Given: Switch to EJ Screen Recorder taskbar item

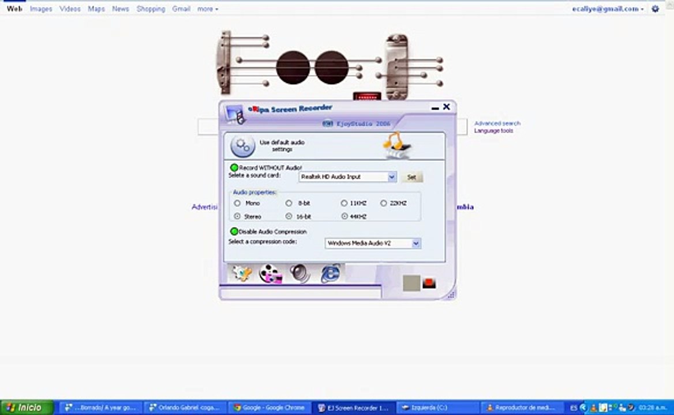Looking at the screenshot, I should pyautogui.click(x=354, y=408).
